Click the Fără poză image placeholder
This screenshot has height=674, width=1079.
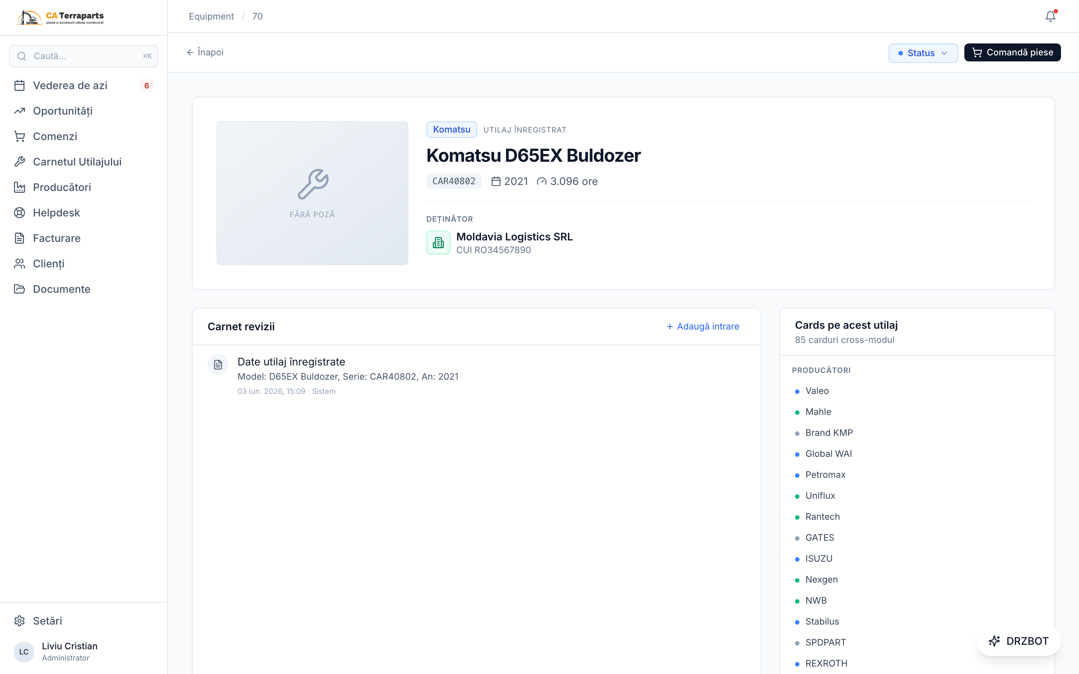(312, 194)
